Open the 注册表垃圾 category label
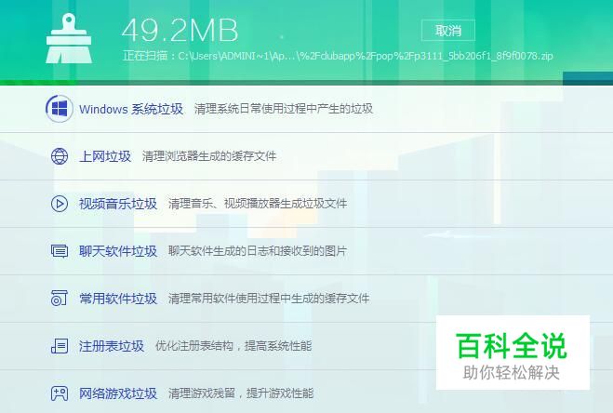This screenshot has width=613, height=413. point(112,346)
